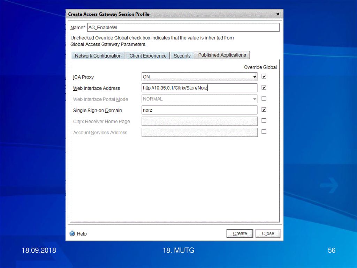Image resolution: width=357 pixels, height=268 pixels.
Task: Uncheck Override Global for Single Sign-on Domain
Action: click(264, 110)
